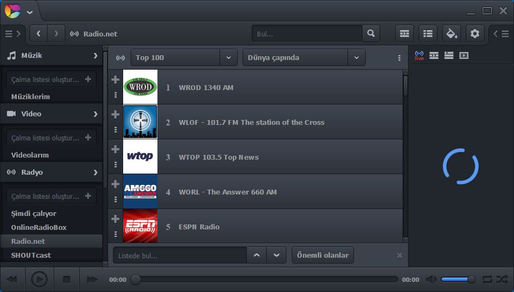Screen dimensions: 514x292
Task: Open options dots for WLOF 101.7 FM
Action: 116,130
